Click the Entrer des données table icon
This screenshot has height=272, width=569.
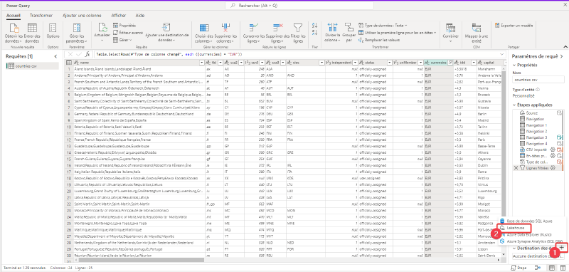(x=32, y=28)
